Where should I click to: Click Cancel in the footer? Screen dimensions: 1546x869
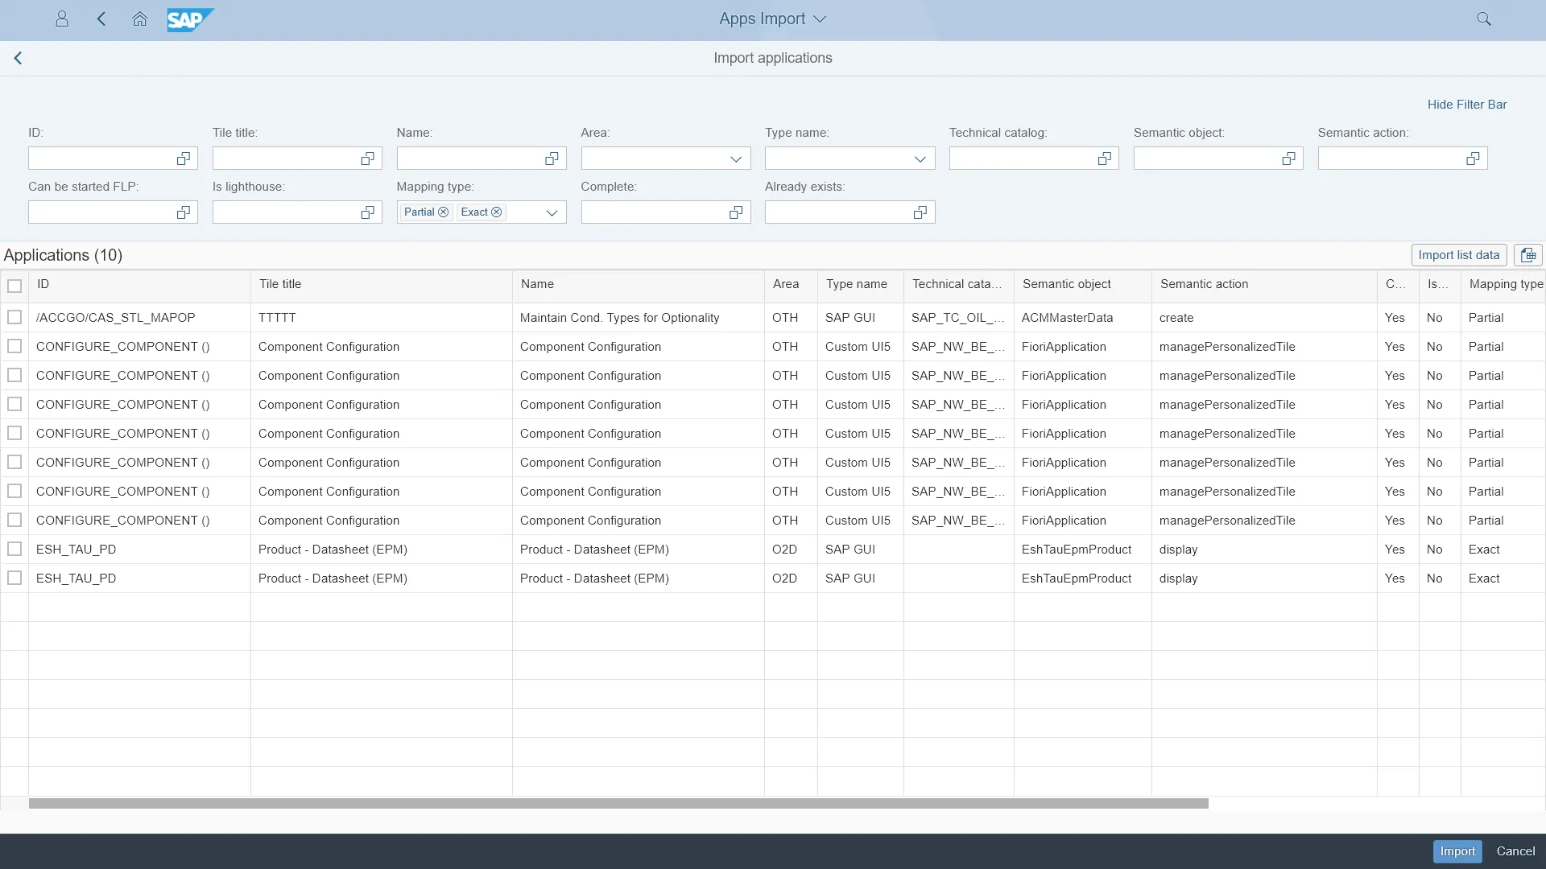coord(1515,851)
